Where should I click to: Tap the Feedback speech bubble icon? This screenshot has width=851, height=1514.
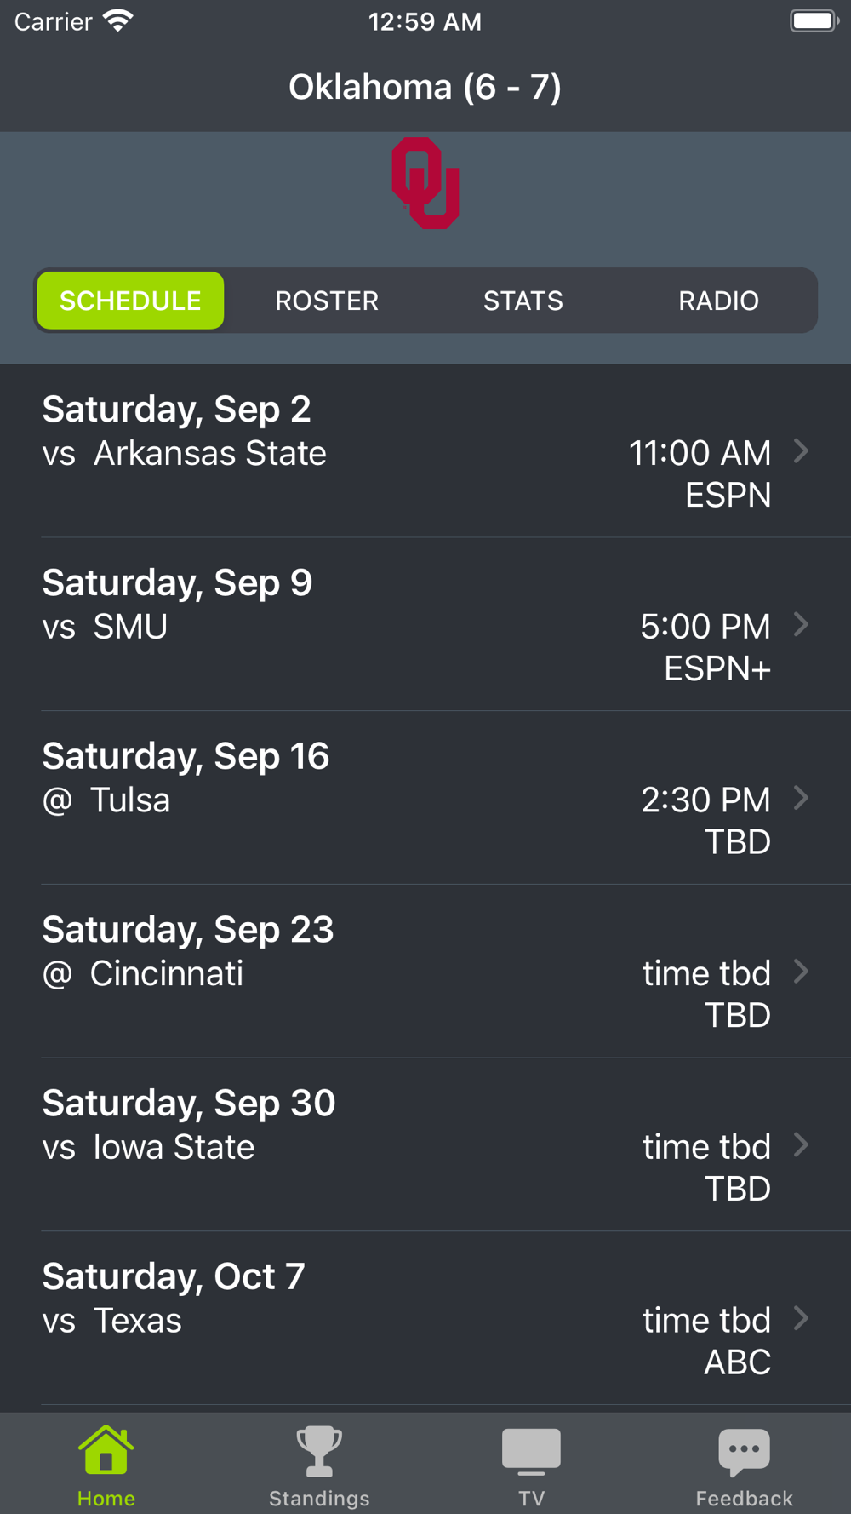744,1451
